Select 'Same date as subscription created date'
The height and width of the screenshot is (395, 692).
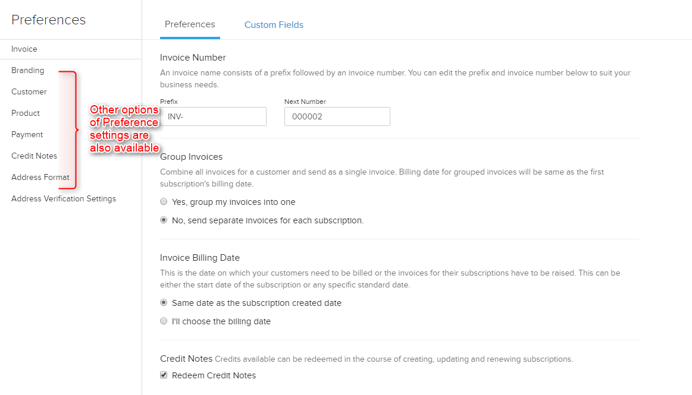(x=164, y=303)
